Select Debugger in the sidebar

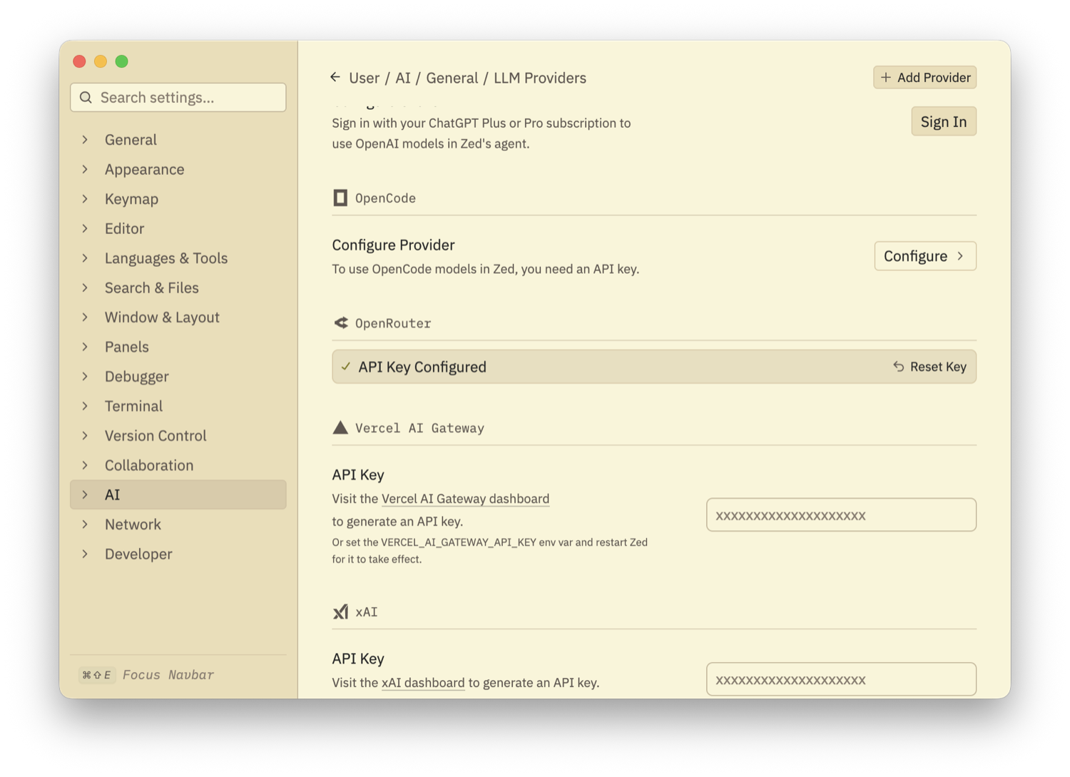tap(178, 377)
